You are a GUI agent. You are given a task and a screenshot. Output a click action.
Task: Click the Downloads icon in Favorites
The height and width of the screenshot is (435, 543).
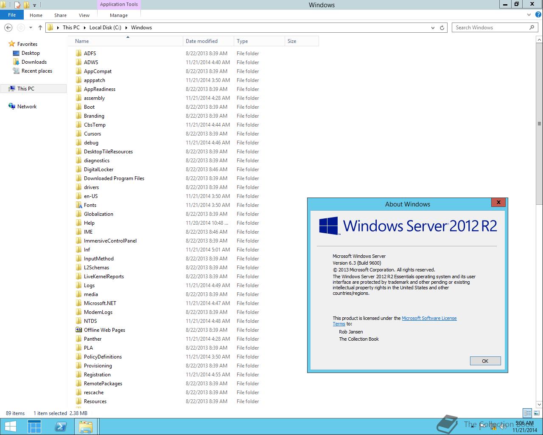click(16, 62)
